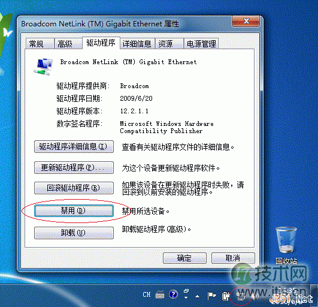Click the 卸载(U) button
Image resolution: width=318 pixels, height=307 pixels.
click(74, 233)
